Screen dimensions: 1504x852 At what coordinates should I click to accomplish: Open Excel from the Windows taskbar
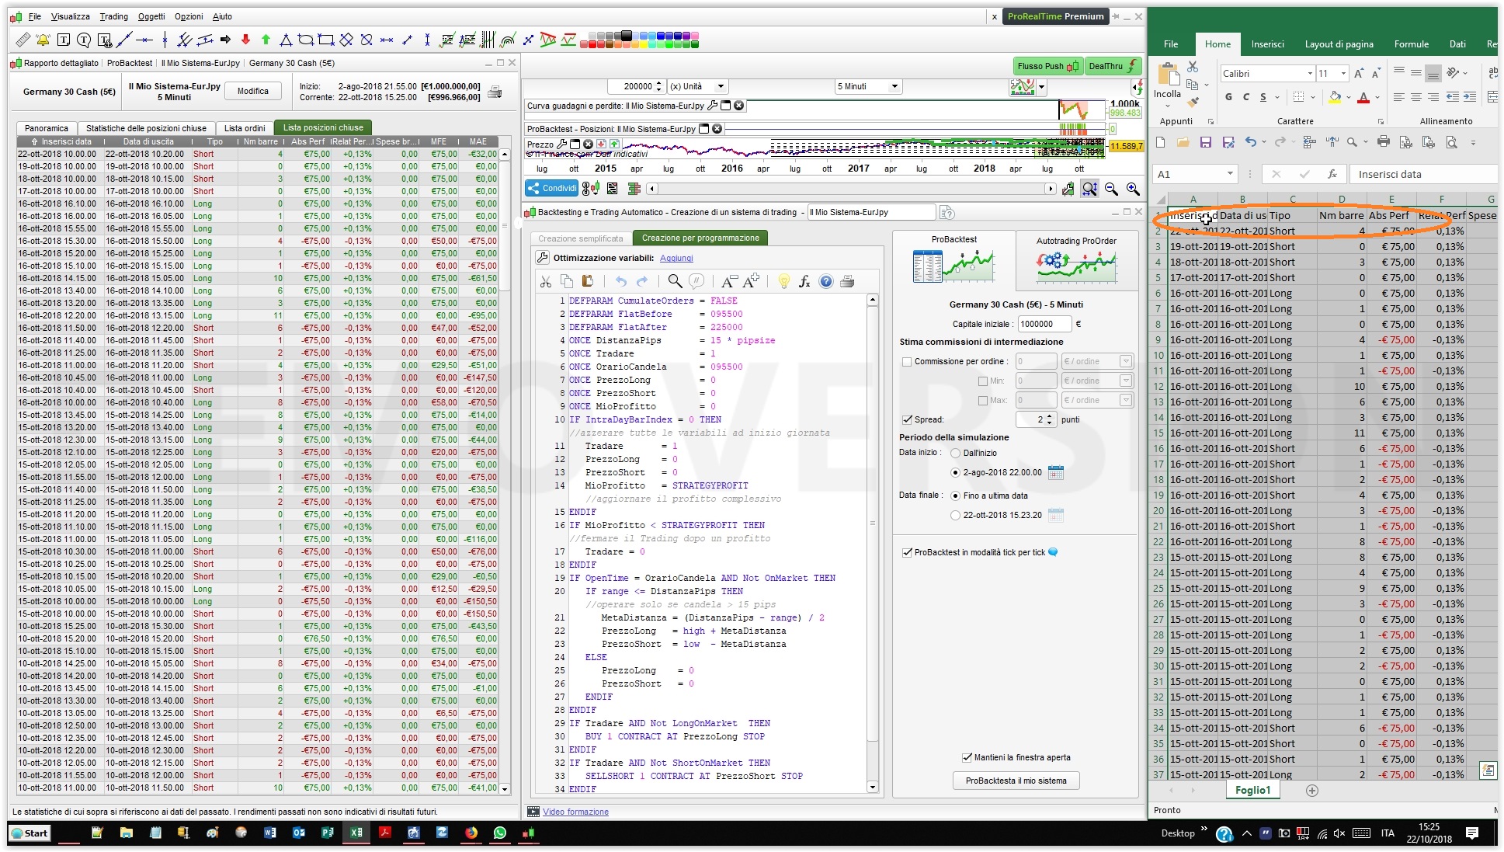(x=356, y=833)
